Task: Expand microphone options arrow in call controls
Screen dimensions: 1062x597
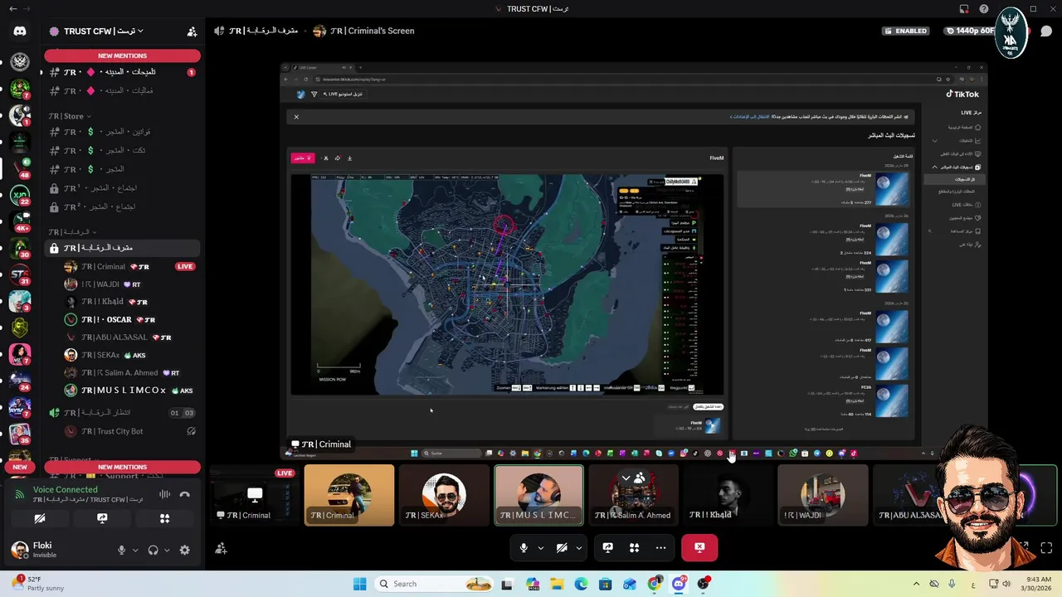Action: point(541,547)
